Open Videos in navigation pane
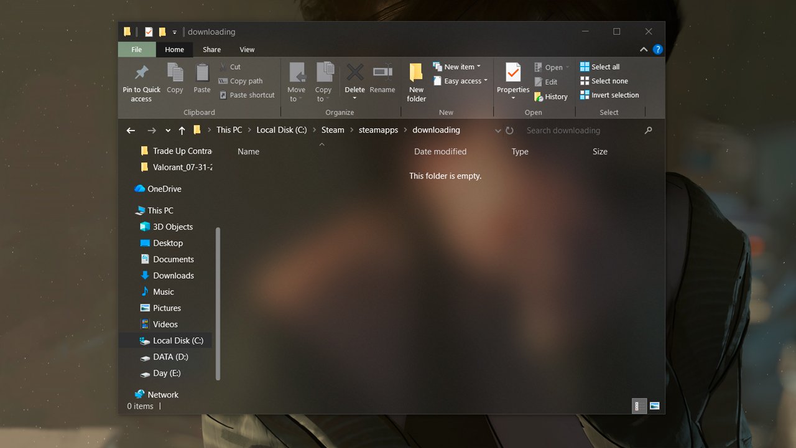796x448 pixels. 159,324
